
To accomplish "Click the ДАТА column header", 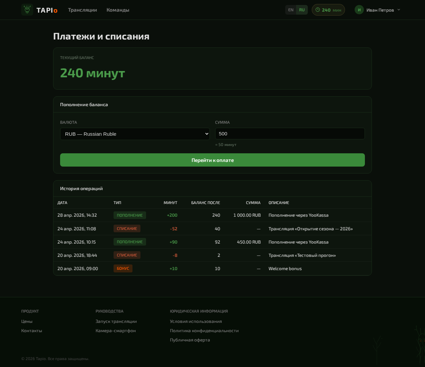I will click(62, 203).
